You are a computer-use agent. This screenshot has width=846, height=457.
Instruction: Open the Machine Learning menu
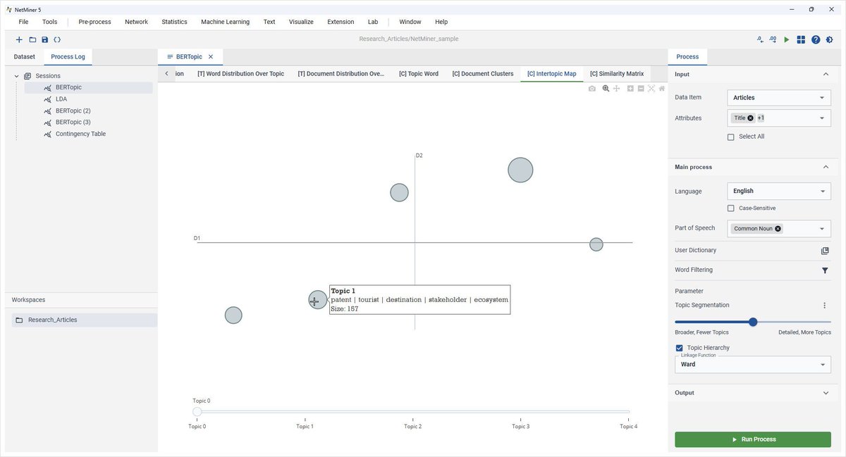coord(224,22)
